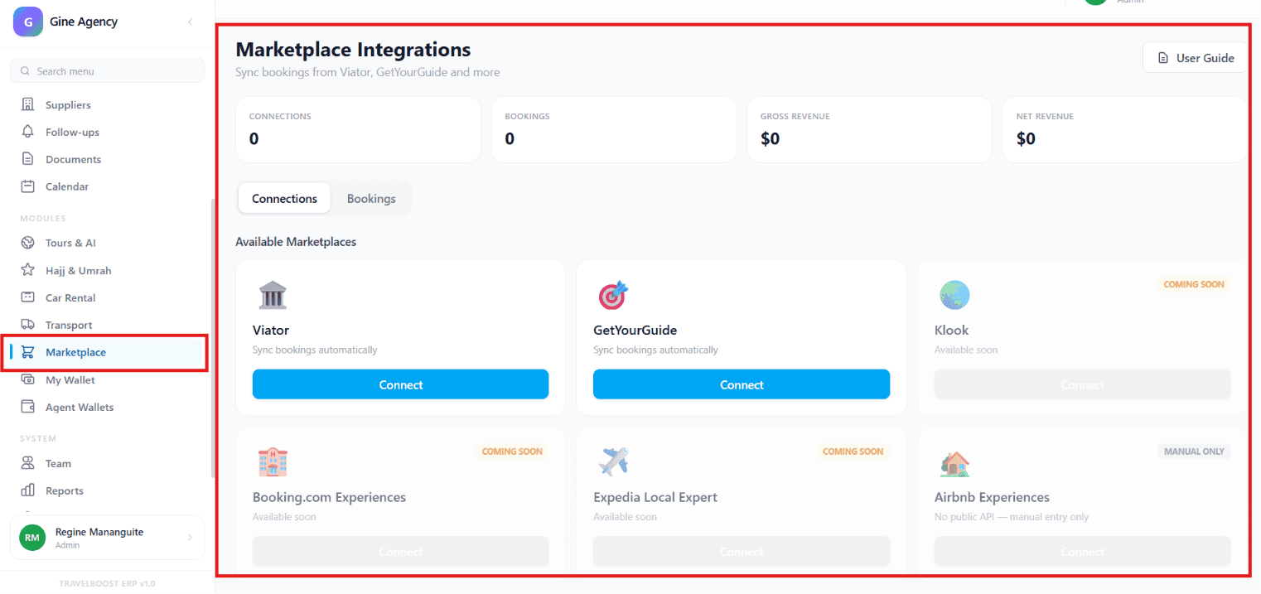
Task: Click the Marketplace cart icon
Action: point(28,352)
